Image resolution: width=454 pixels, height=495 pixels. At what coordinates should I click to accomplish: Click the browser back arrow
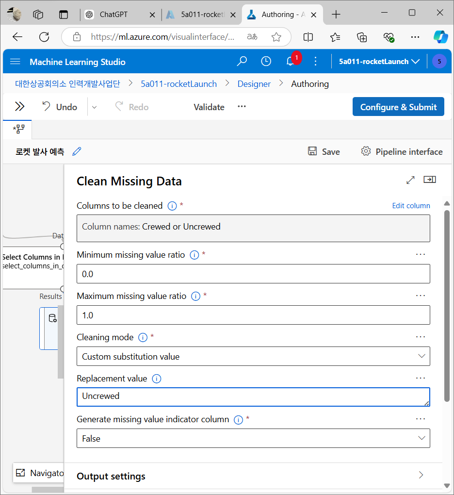[x=17, y=37]
